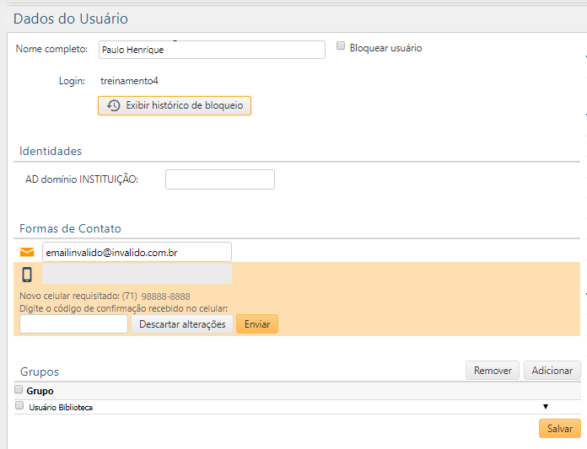Click the Remover group button

[x=493, y=371]
